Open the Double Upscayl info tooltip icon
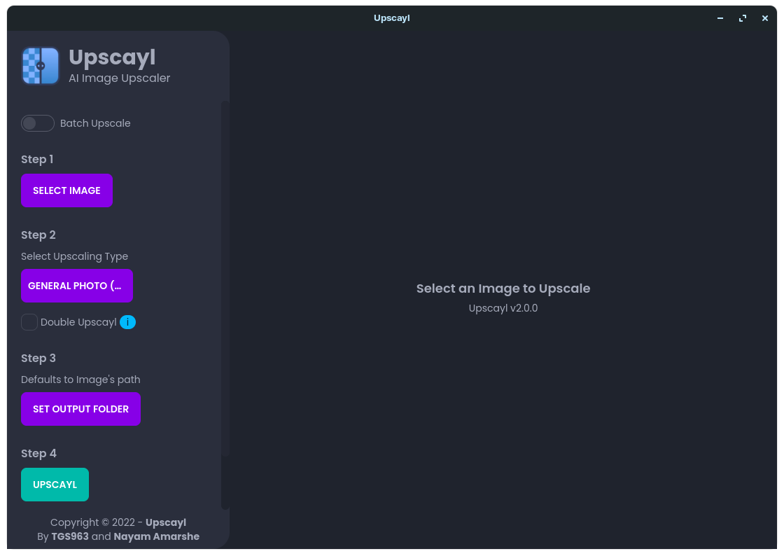Image resolution: width=784 pixels, height=556 pixels. (127, 322)
